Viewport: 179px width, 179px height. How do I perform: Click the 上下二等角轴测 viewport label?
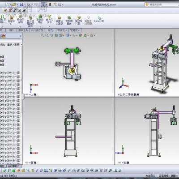(x=129, y=94)
